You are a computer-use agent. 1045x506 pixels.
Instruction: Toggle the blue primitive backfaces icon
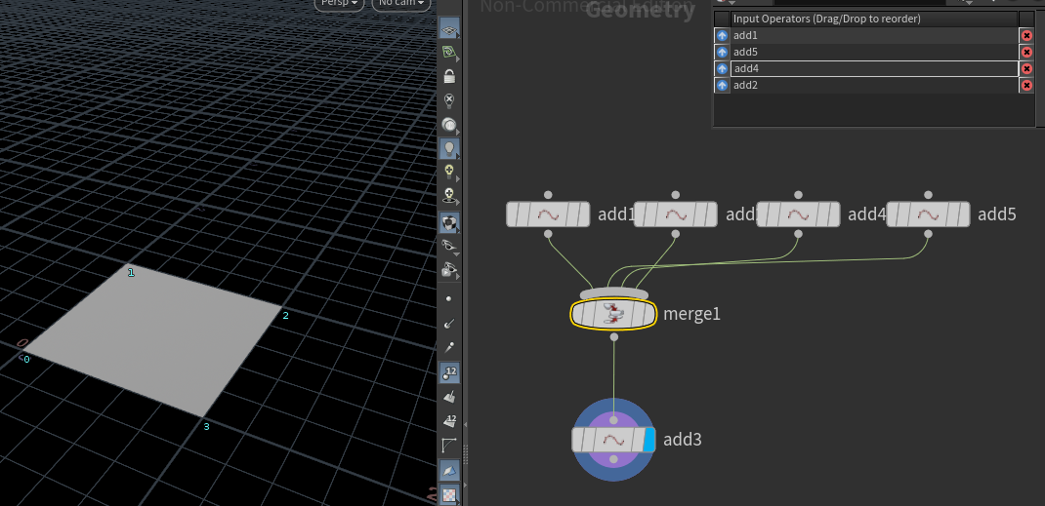(449, 471)
